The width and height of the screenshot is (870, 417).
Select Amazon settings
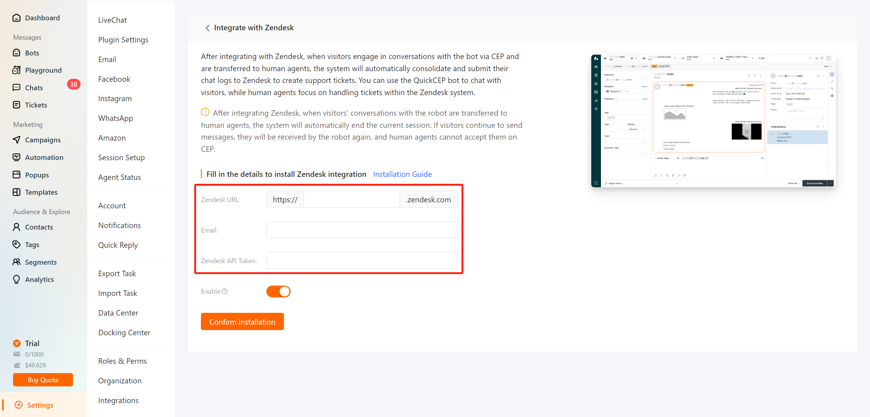click(x=112, y=138)
